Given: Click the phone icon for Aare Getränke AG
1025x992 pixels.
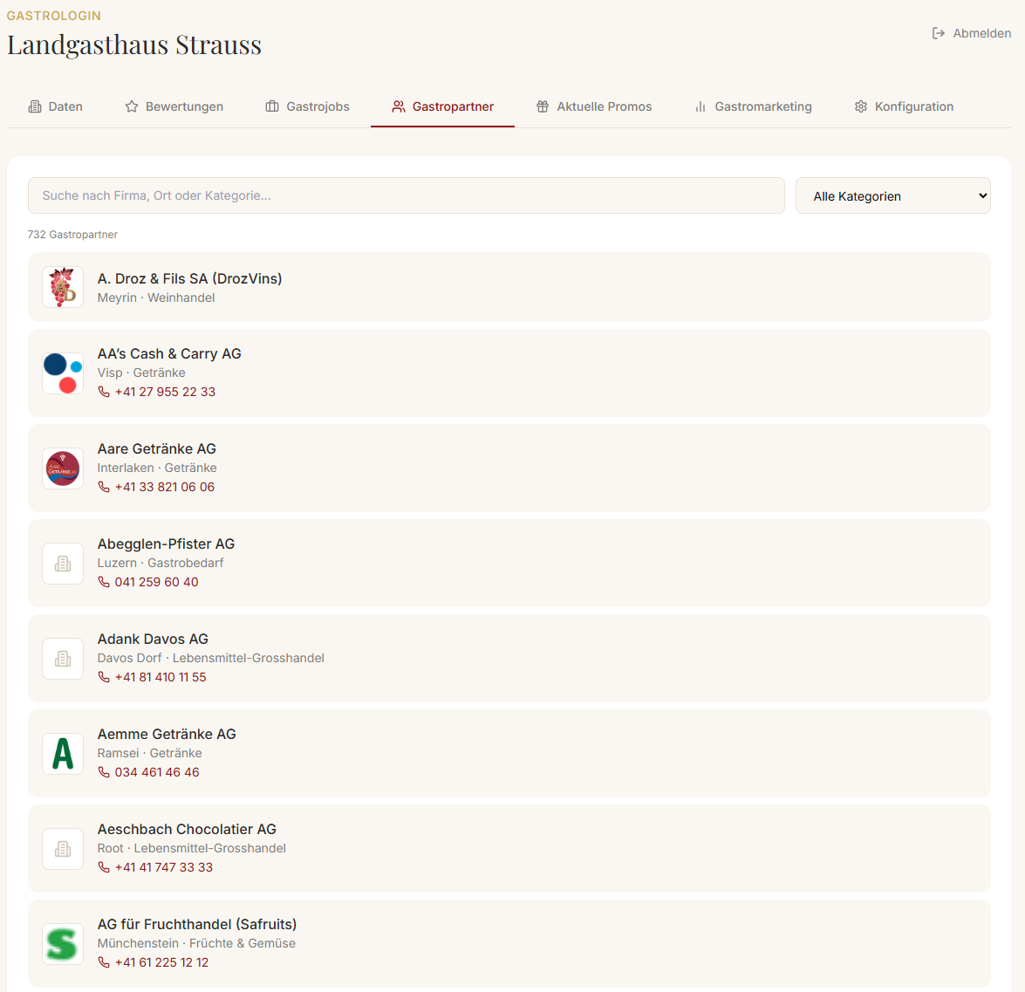Looking at the screenshot, I should [x=103, y=487].
